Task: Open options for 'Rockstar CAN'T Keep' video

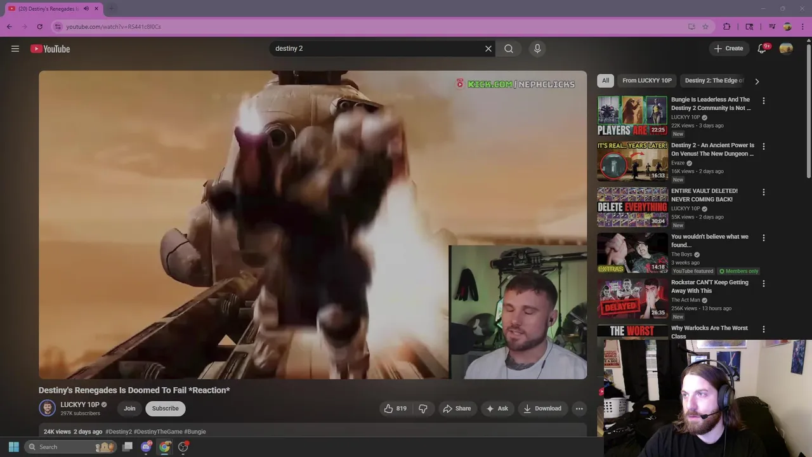Action: (763, 284)
